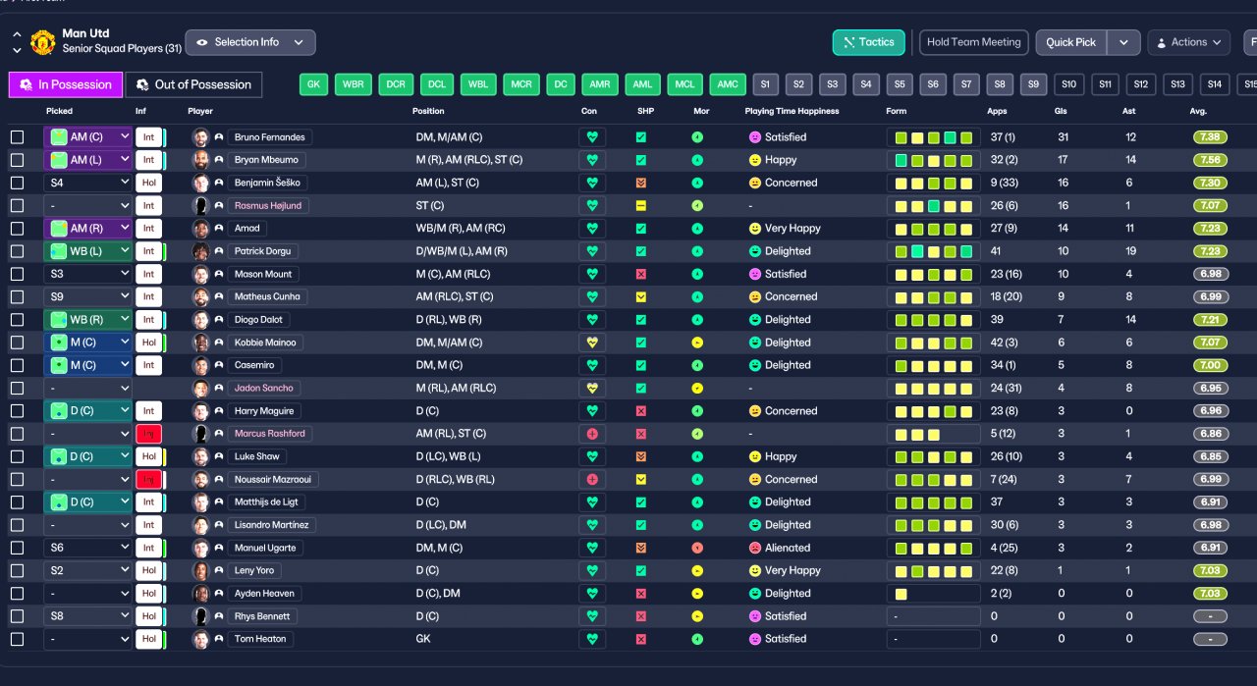Open Bruno Fernandes AM (C) picked dropdown
1257x686 pixels.
pos(87,137)
